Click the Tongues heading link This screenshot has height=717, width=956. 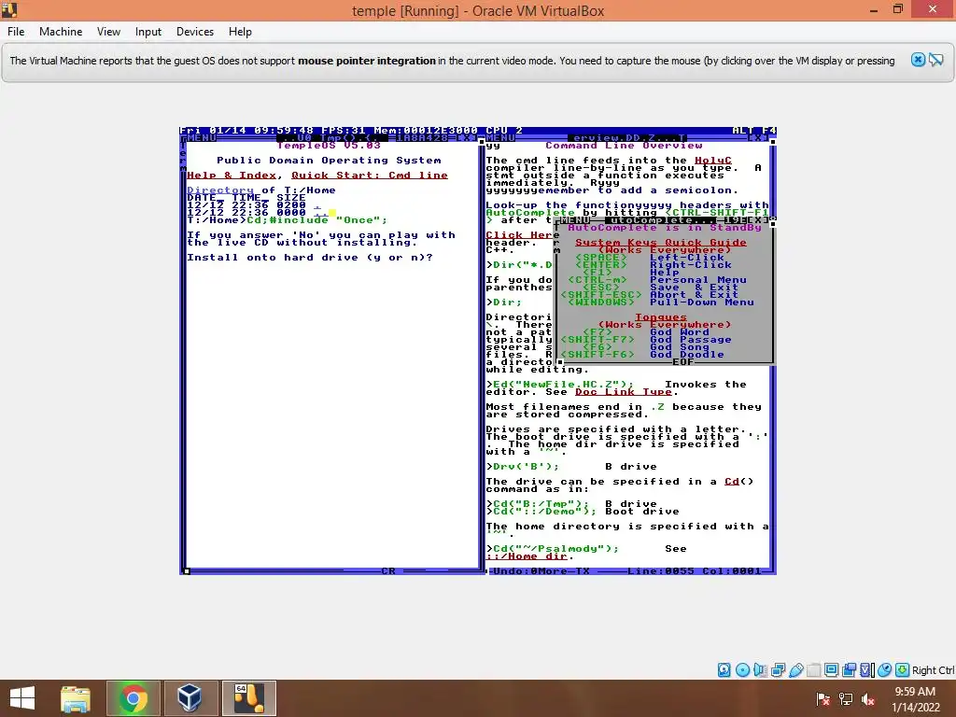661,317
